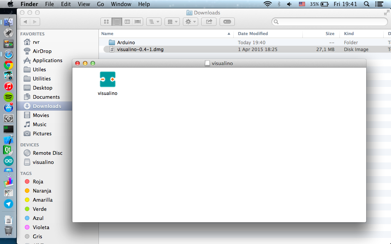Image resolution: width=391 pixels, height=244 pixels.
Task: Filter by Naranja orange tag
Action: pyautogui.click(x=42, y=191)
